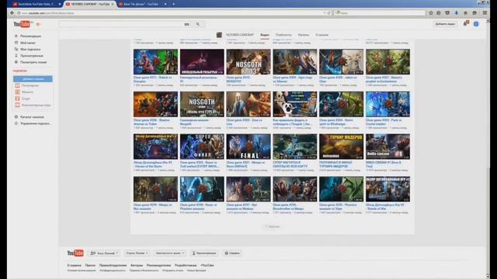Open Посмотреть позже in the left sidebar
Viewport: 497px width, 279px height.
click(33, 62)
